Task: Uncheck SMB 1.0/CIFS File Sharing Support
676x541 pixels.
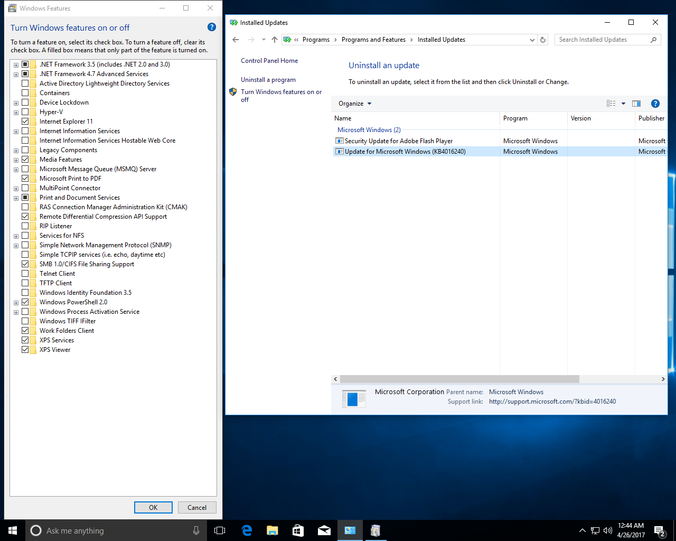Action: [25, 264]
